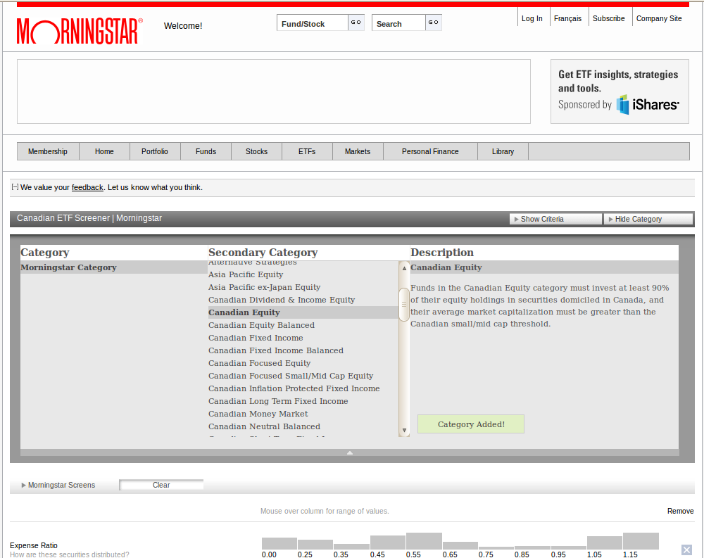Open the Personal Finance nav tab
Image resolution: width=704 pixels, height=558 pixels.
pos(430,151)
